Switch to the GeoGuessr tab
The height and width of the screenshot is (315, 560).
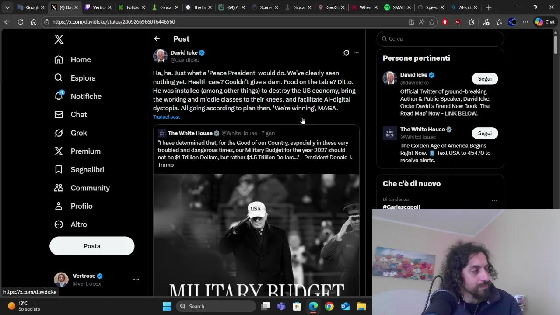point(332,7)
